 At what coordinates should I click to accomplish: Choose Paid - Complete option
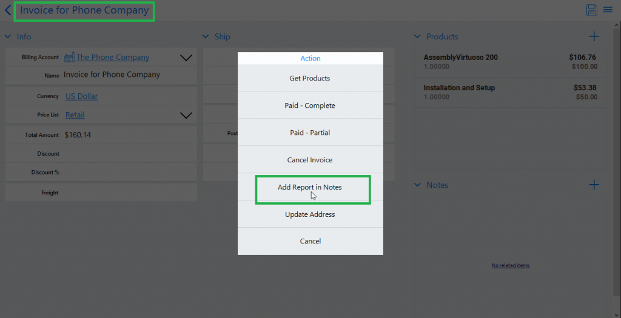tap(310, 105)
